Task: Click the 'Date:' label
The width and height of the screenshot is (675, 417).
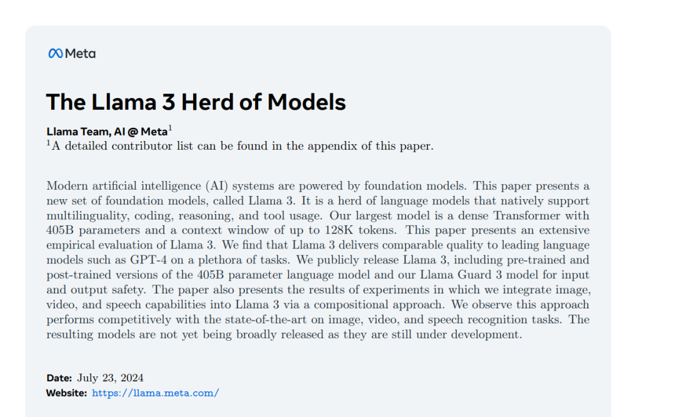Action: 59,378
